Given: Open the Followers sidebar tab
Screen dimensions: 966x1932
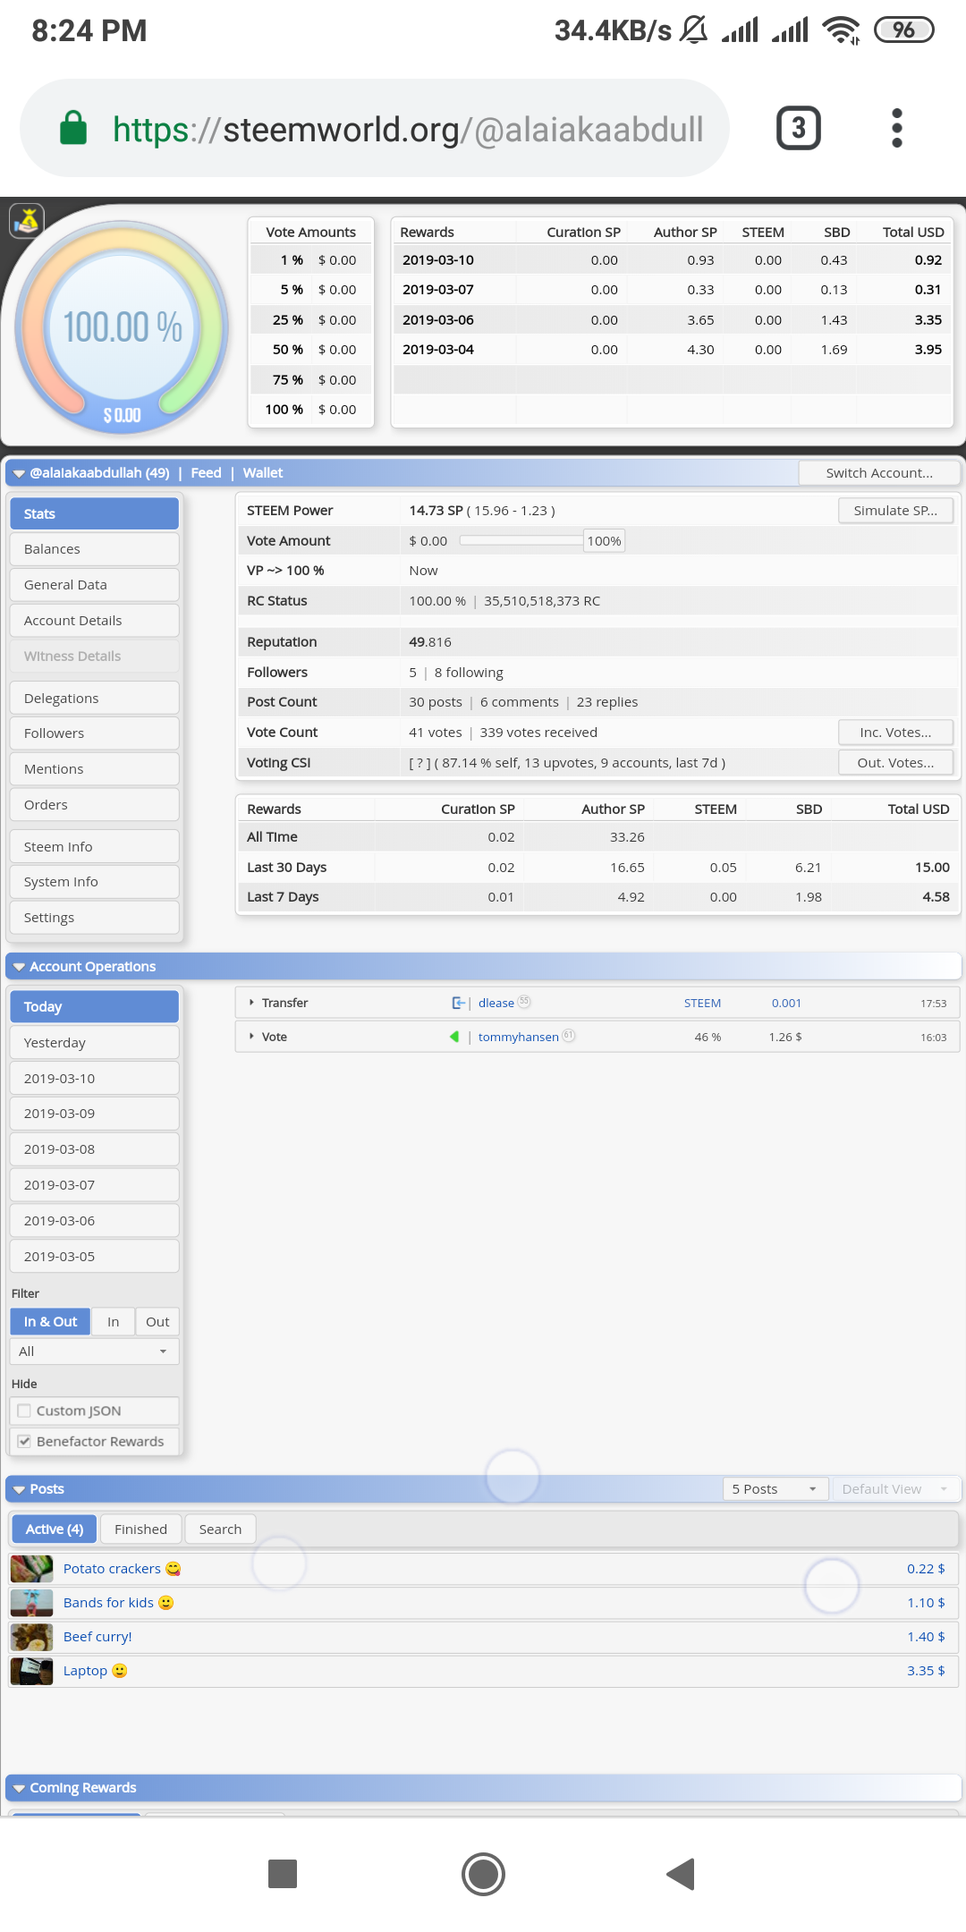Looking at the screenshot, I should (94, 733).
